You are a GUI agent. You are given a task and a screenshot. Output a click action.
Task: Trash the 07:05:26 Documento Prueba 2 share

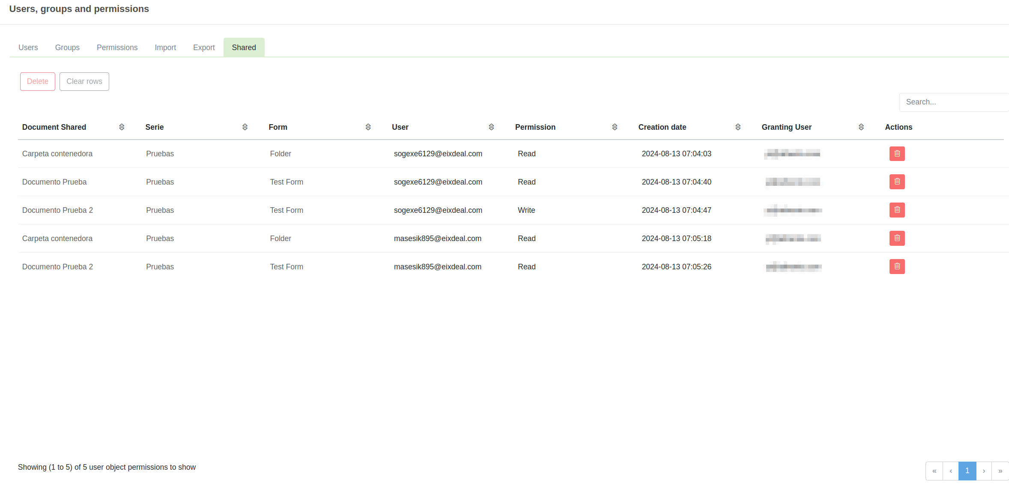(897, 267)
